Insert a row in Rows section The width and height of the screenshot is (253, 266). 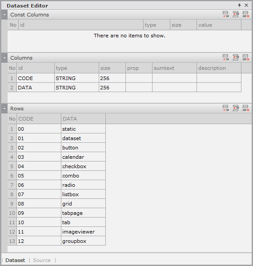(236, 108)
